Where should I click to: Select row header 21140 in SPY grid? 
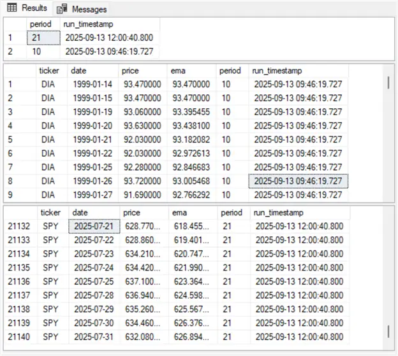click(x=21, y=337)
